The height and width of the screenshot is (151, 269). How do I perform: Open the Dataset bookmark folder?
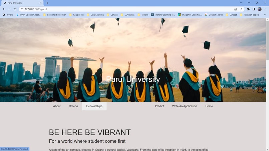tap(231, 15)
